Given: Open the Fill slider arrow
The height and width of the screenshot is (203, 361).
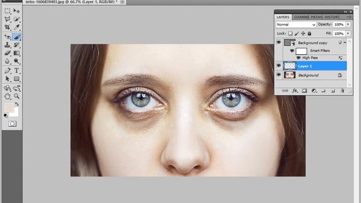Looking at the screenshot, I should pyautogui.click(x=348, y=33).
